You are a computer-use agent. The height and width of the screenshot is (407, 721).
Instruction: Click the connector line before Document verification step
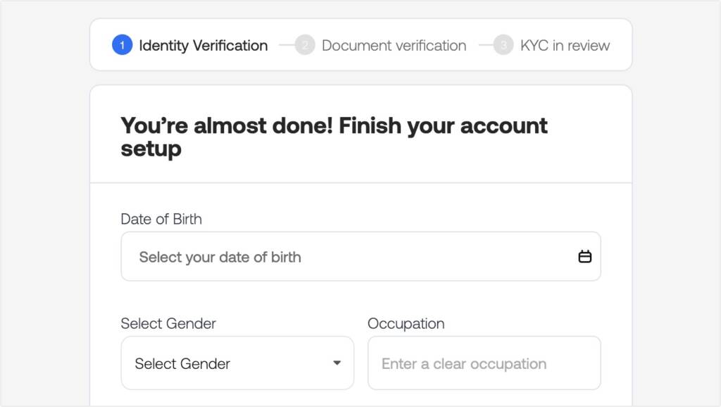pos(287,45)
